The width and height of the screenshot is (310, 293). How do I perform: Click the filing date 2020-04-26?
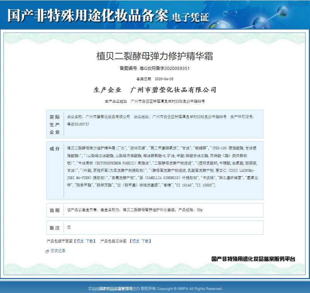tap(164, 79)
